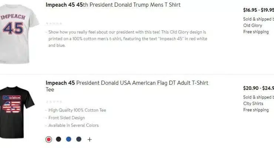
Task: Select the red color swatch
Action: tap(49, 139)
